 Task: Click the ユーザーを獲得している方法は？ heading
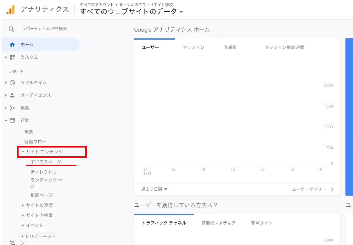[176, 205]
